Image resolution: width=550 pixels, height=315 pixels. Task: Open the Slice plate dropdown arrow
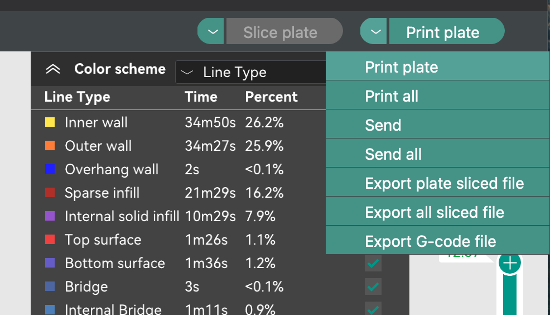click(x=211, y=31)
